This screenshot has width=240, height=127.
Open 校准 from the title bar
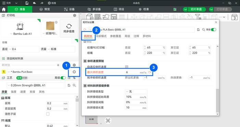click(52, 3)
